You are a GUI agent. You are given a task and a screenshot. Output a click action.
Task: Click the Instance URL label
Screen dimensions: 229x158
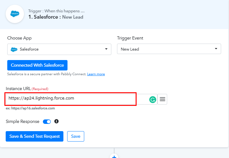[x=18, y=89]
